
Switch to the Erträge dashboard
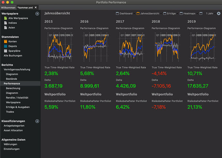pyautogui.click(x=169, y=14)
